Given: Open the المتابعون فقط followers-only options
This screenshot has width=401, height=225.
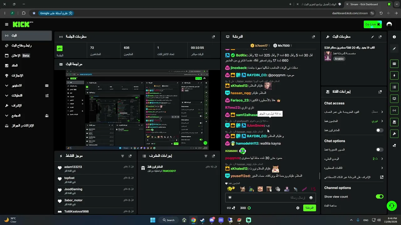Looking at the screenshot, I should click(x=354, y=121).
